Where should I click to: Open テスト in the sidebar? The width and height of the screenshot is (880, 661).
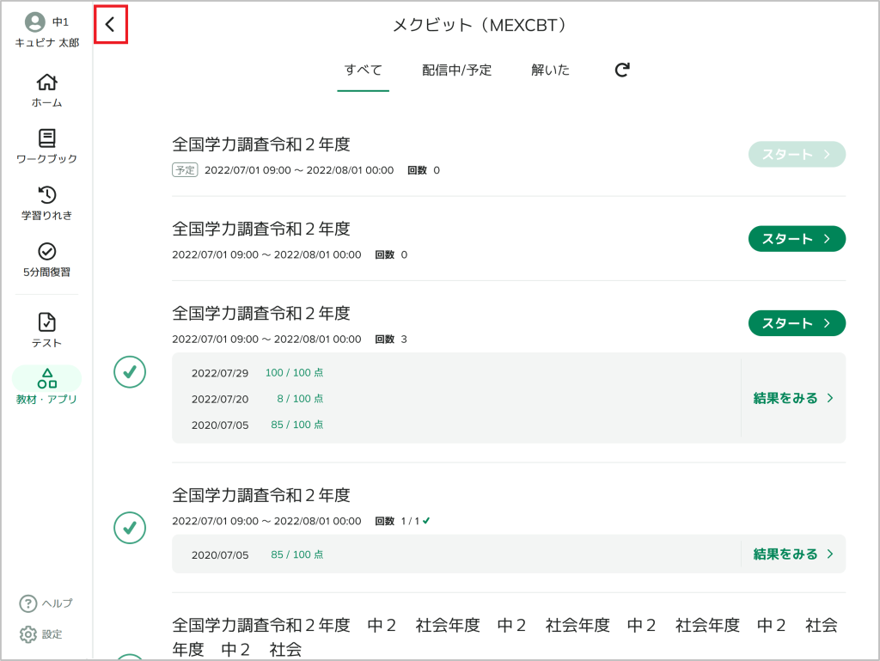coord(46,330)
